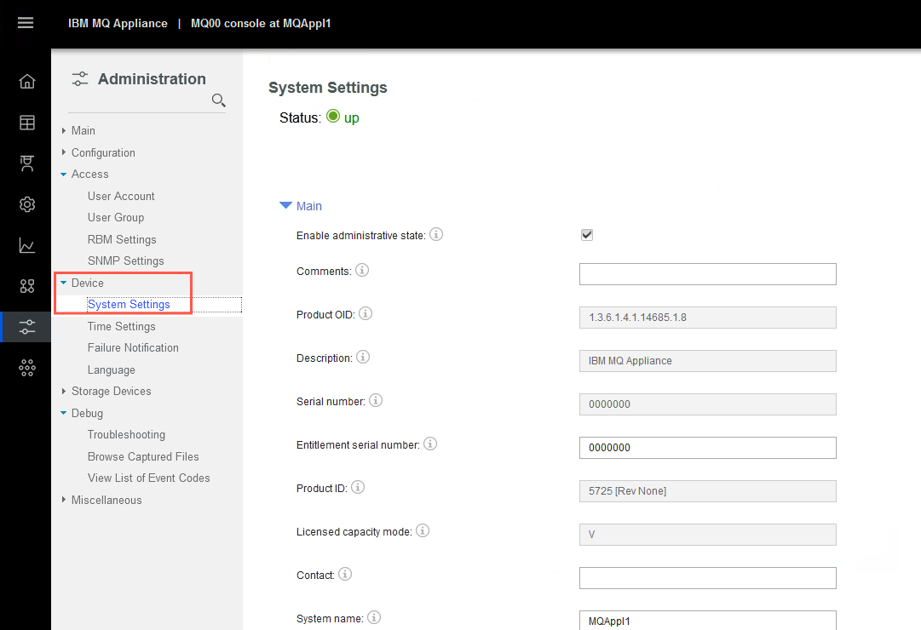Click the Licensed capacity mode field

(x=707, y=535)
